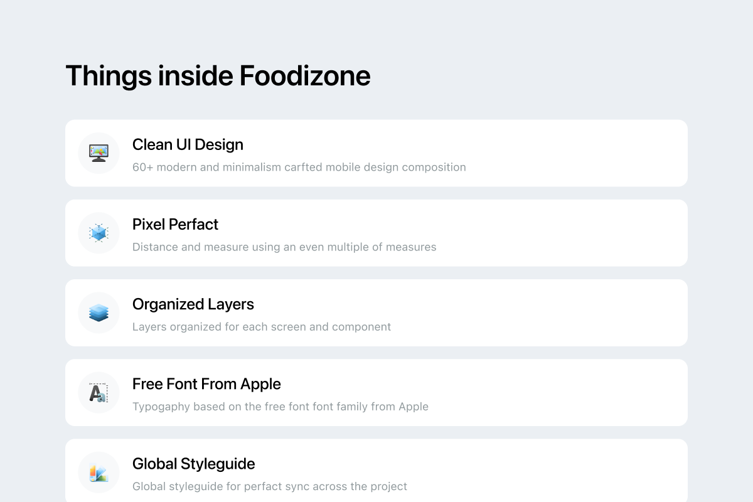Click the 'Distance and measure' description text
753x502 pixels.
[x=284, y=247]
